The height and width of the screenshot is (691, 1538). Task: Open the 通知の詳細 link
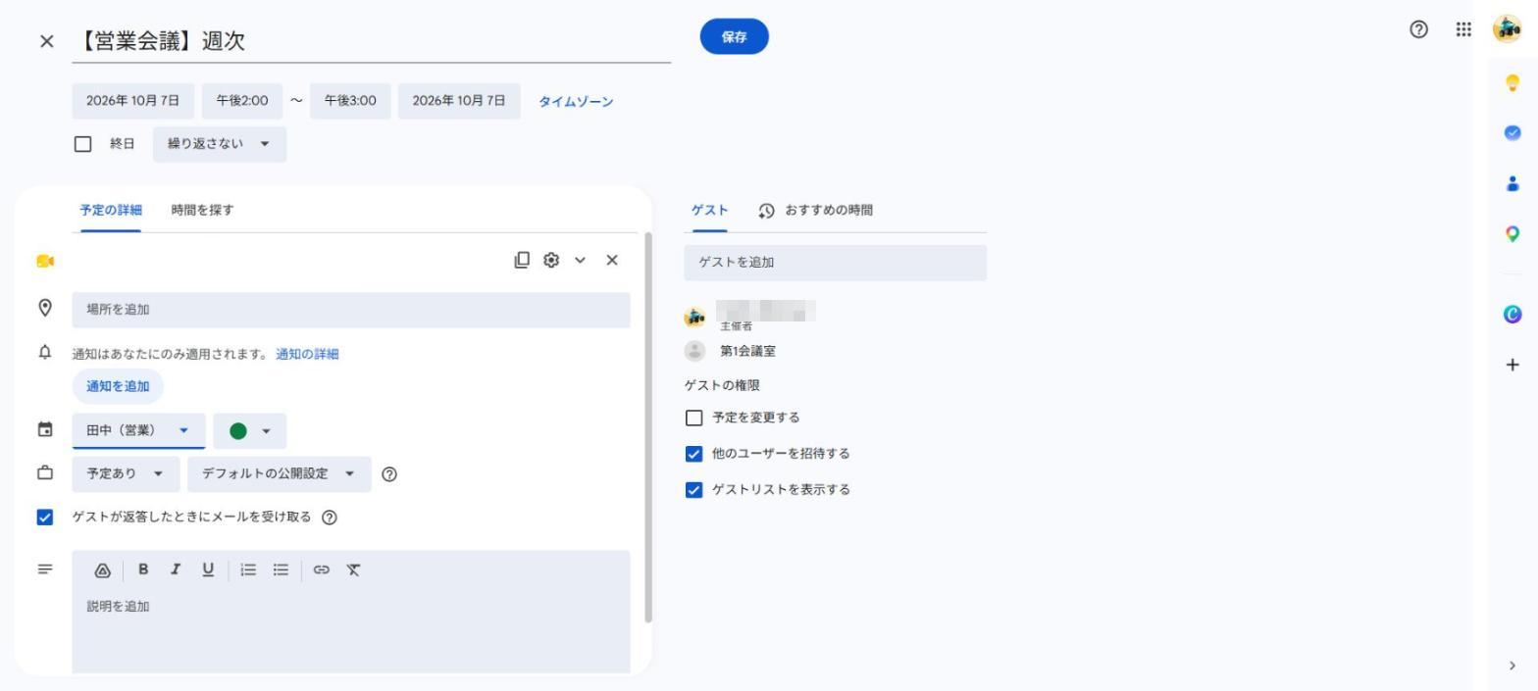(x=307, y=355)
